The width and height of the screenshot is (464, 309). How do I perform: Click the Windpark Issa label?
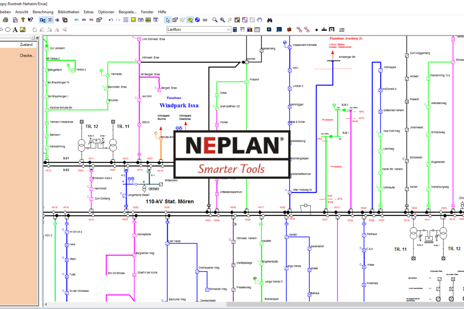[x=179, y=105]
